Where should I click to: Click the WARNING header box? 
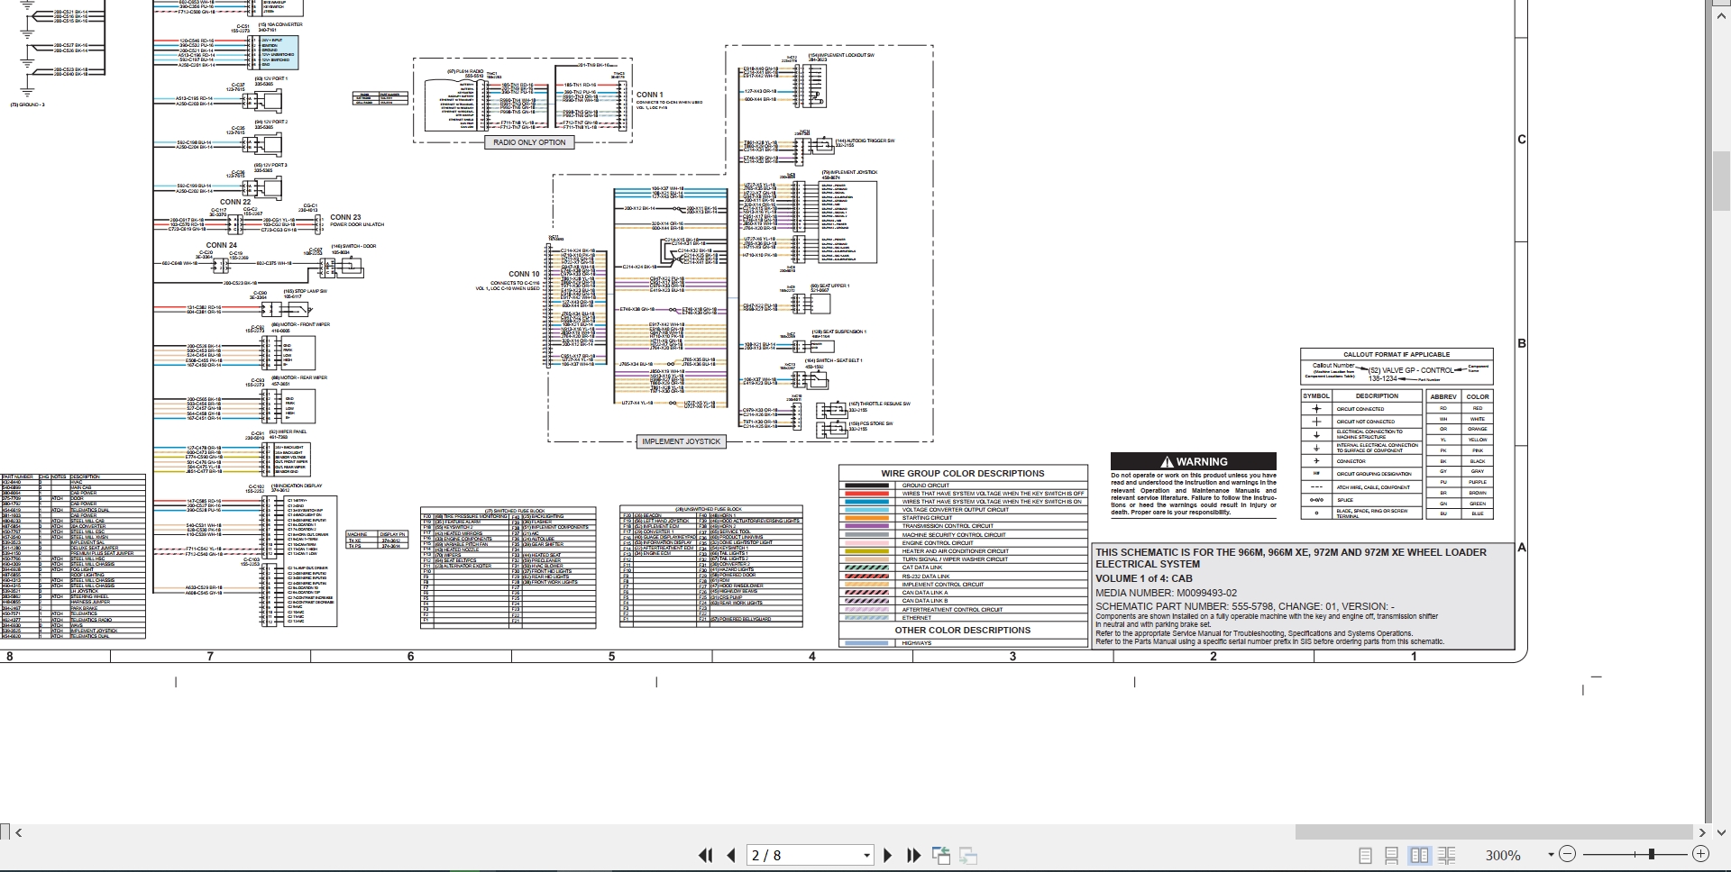coord(1193,461)
